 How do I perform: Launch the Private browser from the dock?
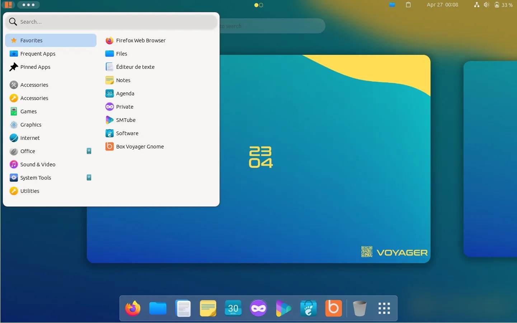point(258,308)
